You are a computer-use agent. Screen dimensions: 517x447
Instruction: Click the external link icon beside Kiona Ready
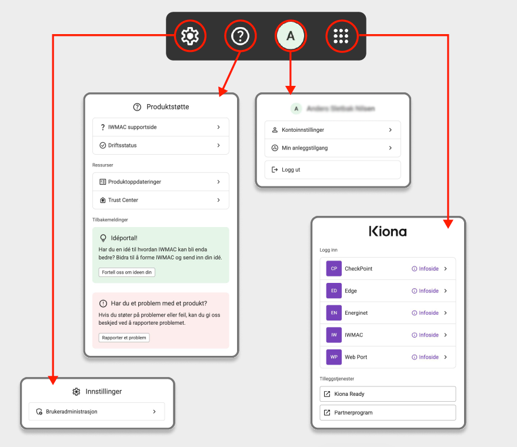[x=327, y=394]
